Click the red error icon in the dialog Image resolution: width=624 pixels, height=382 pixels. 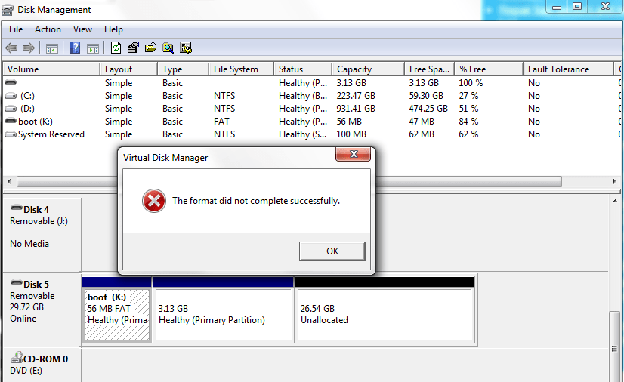click(x=154, y=201)
